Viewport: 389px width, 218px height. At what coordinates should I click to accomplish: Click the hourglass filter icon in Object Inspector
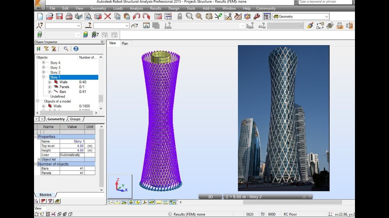pyautogui.click(x=54, y=49)
